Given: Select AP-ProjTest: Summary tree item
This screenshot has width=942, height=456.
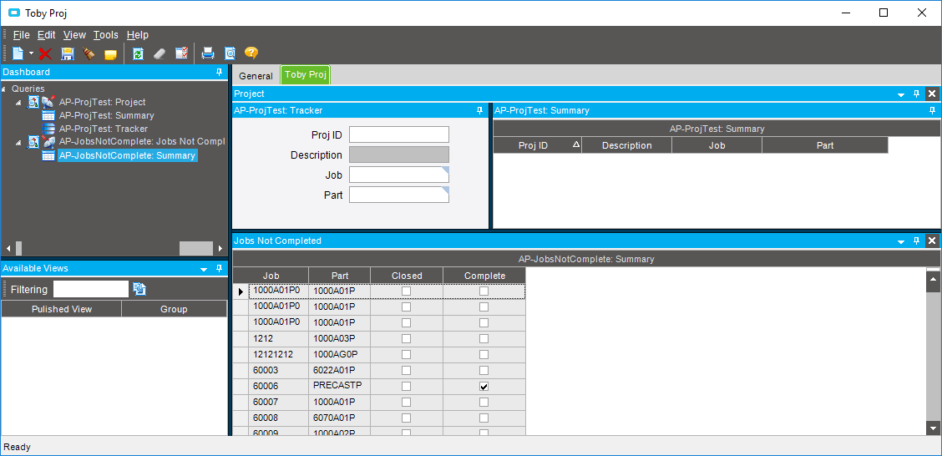Looking at the screenshot, I should [106, 115].
